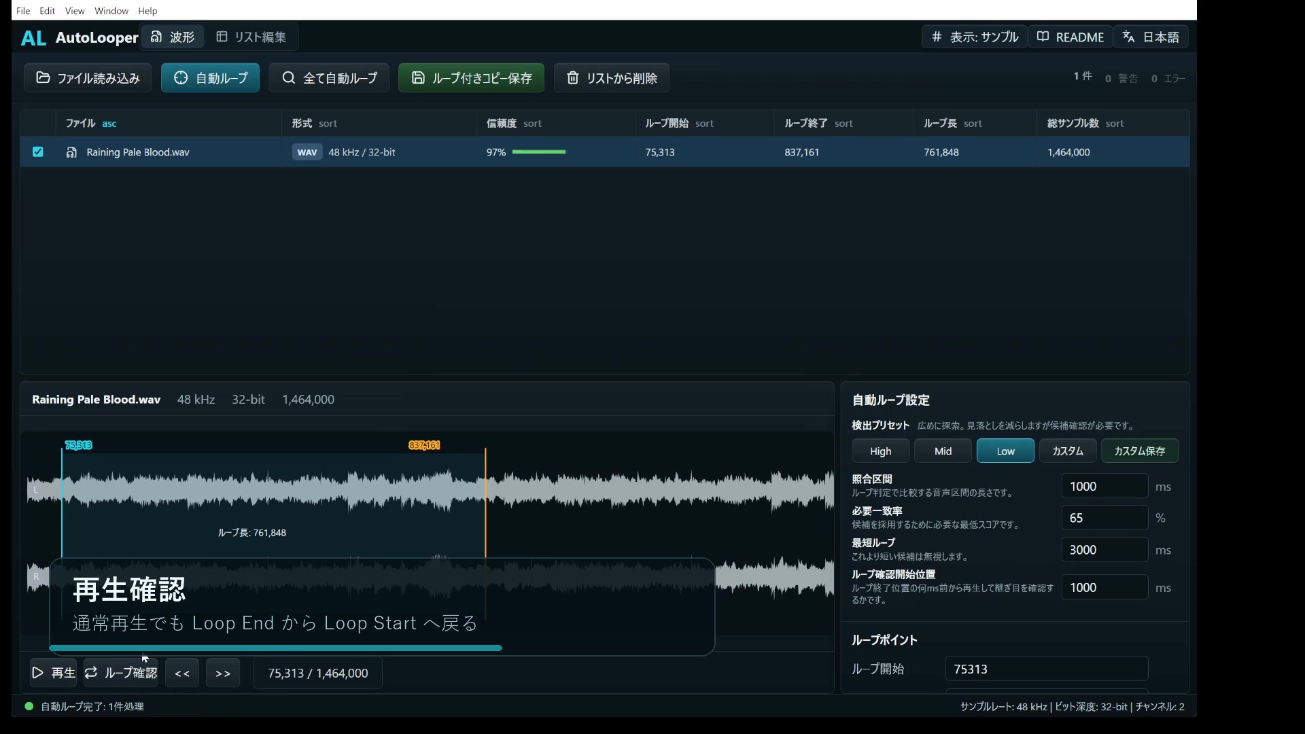Select loop end value 837,161 in table

point(802,152)
